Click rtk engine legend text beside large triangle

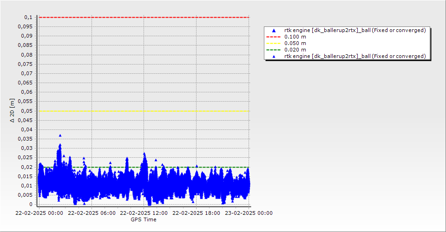point(355,30)
